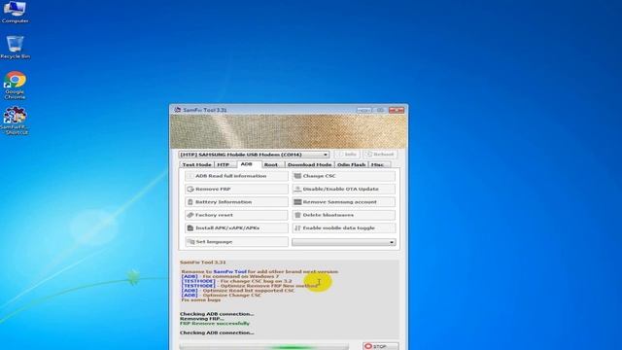The width and height of the screenshot is (622, 350).
Task: Open the Recycle Bin desktop icon
Action: pos(15,48)
